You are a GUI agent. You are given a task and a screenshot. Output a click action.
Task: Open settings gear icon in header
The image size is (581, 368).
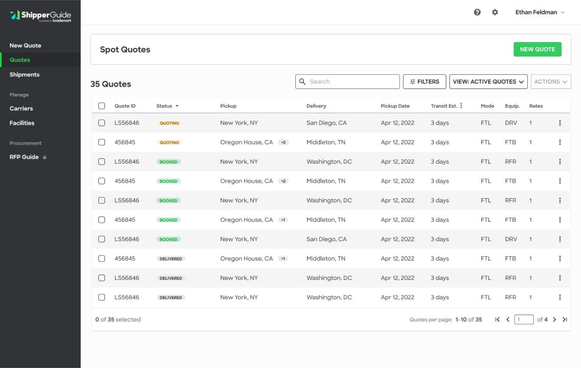(495, 12)
